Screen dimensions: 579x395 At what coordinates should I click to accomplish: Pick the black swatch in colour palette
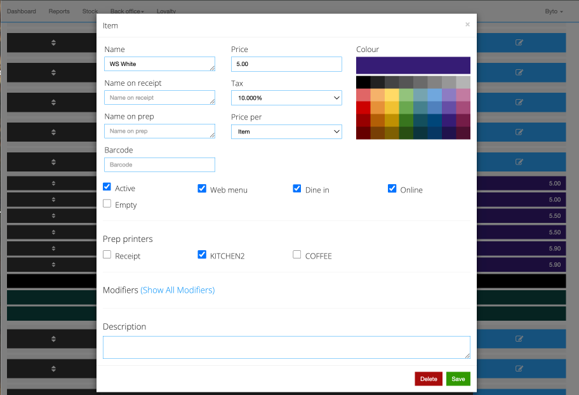[x=363, y=83]
